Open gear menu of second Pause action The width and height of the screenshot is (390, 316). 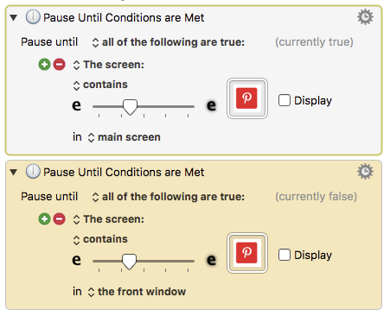(x=365, y=172)
